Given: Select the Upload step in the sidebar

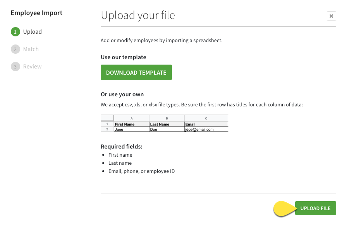Looking at the screenshot, I should (x=33, y=32).
